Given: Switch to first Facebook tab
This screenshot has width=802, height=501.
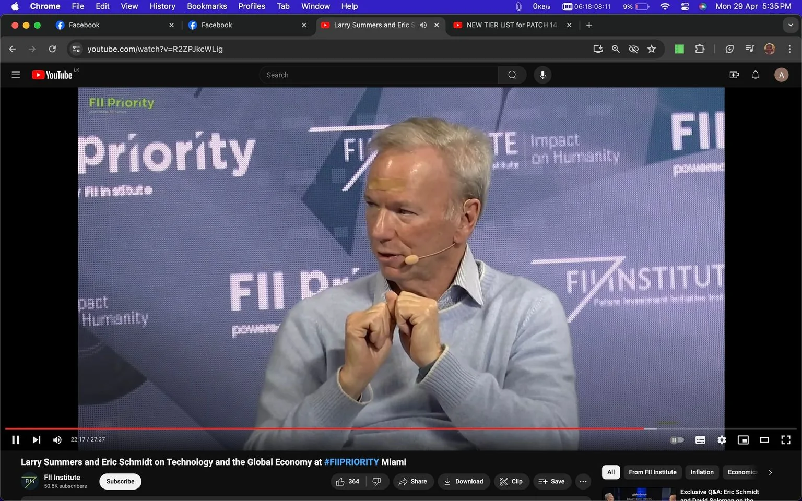Looking at the screenshot, I should tap(115, 25).
